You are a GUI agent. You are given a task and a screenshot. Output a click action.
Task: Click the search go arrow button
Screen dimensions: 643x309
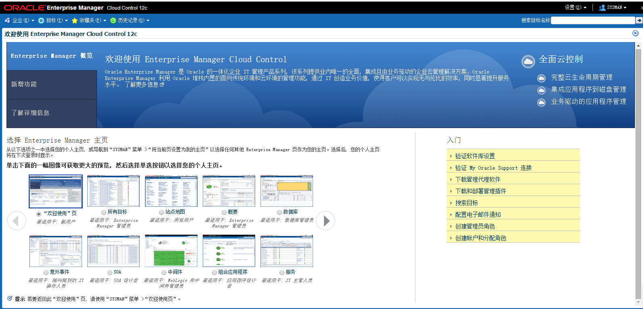(x=639, y=20)
